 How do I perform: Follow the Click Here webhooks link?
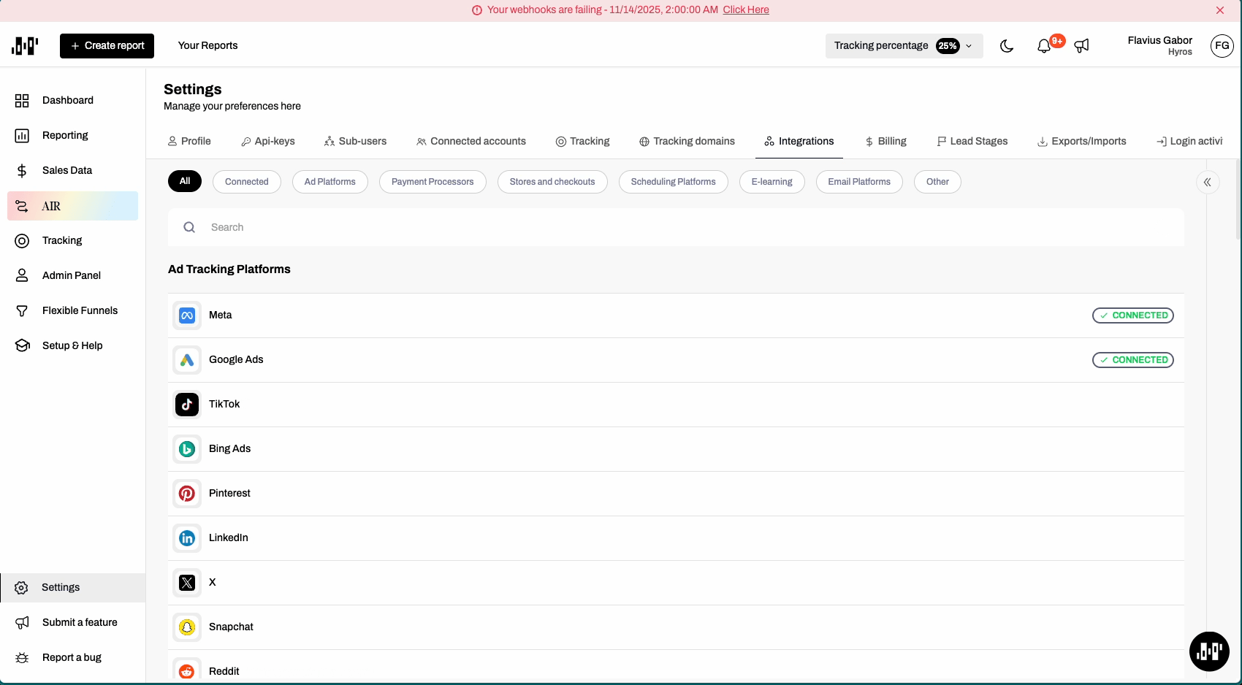click(746, 9)
